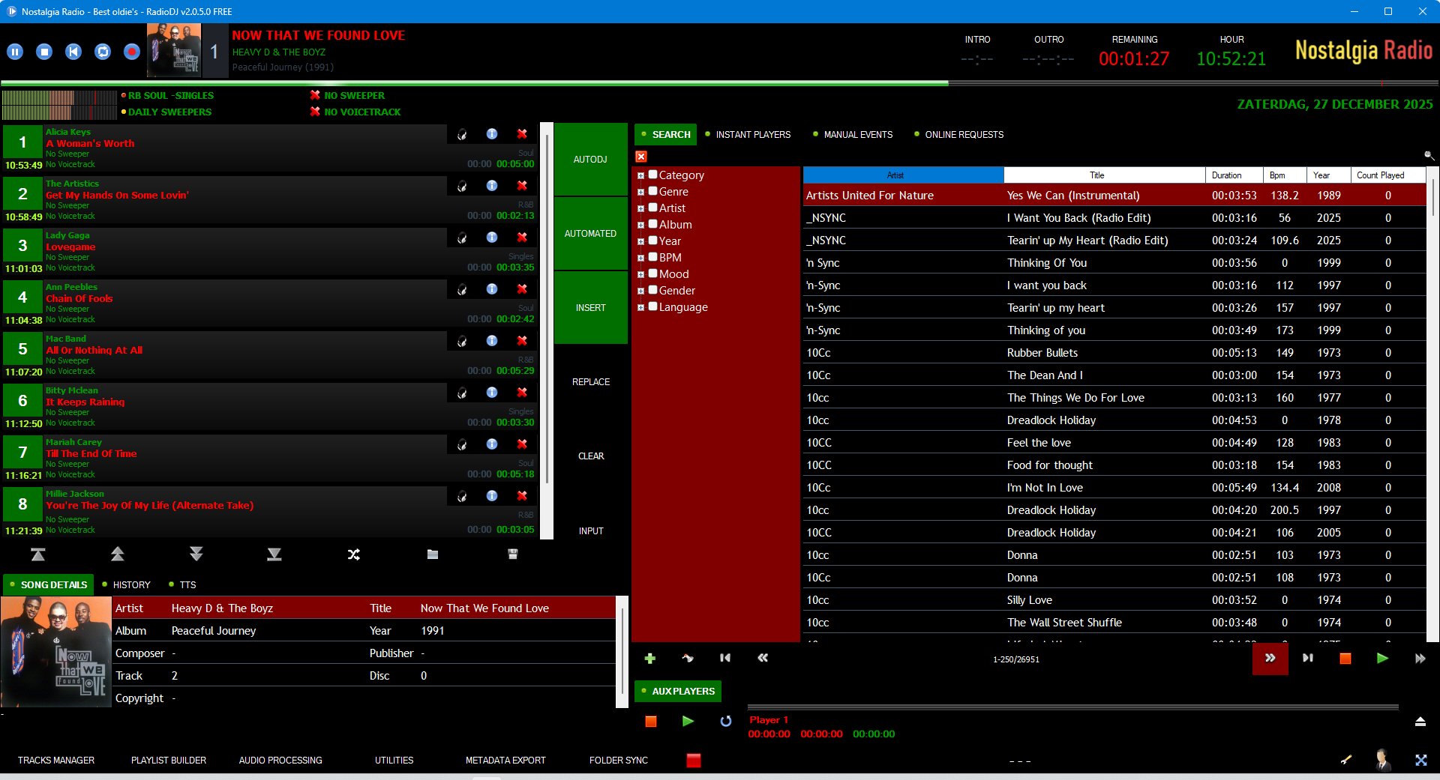The width and height of the screenshot is (1440, 780).
Task: Enable the BPM search filter
Action: coord(652,257)
